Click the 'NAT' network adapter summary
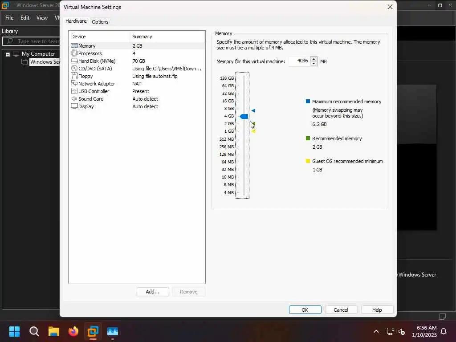Viewport: 456px width, 342px height. coord(137,84)
